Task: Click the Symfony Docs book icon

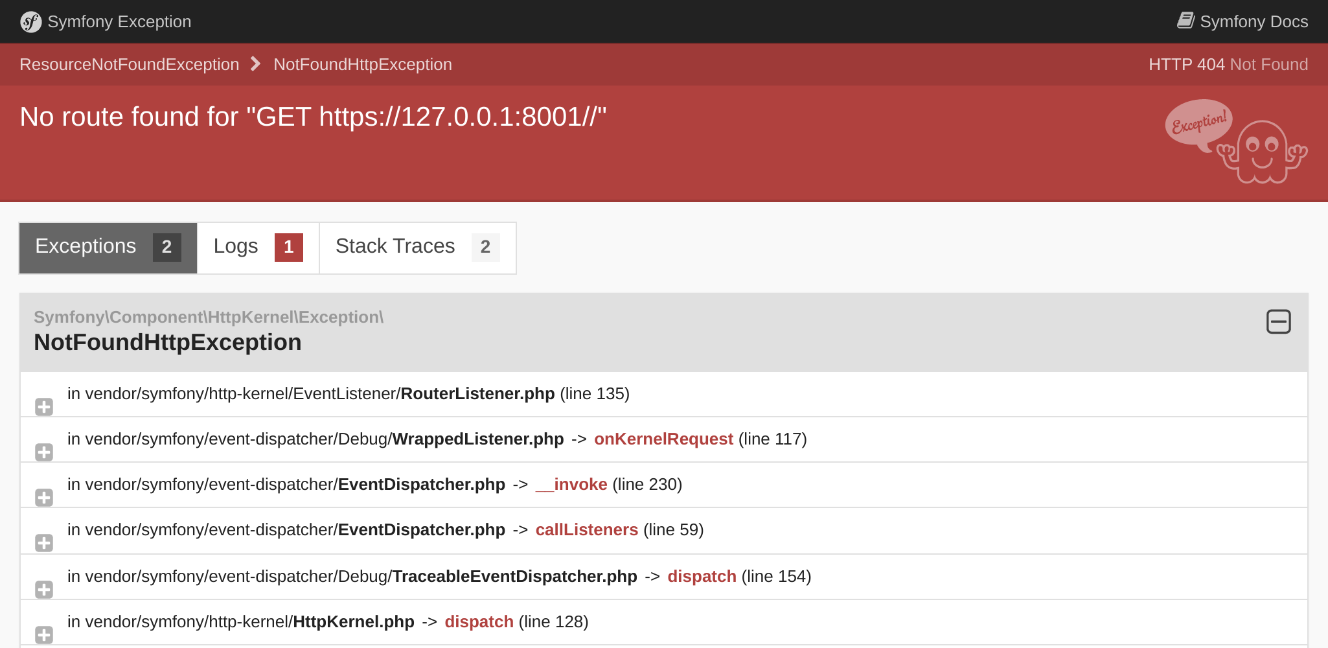Action: 1185,21
